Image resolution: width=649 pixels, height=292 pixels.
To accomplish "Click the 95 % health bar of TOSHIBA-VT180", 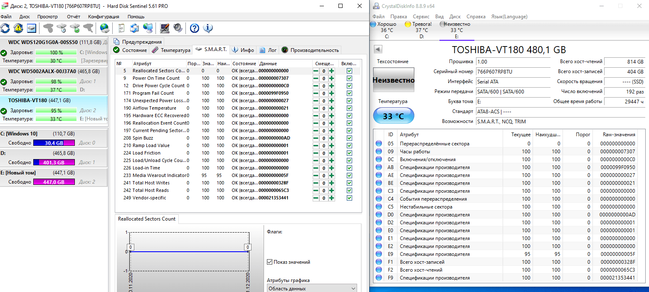I will [56, 111].
